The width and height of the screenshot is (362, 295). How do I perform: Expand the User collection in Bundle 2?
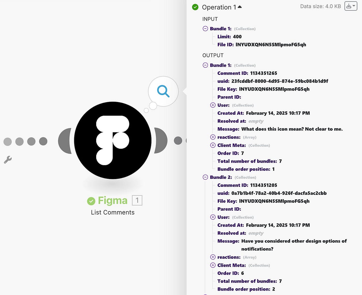pyautogui.click(x=213, y=217)
